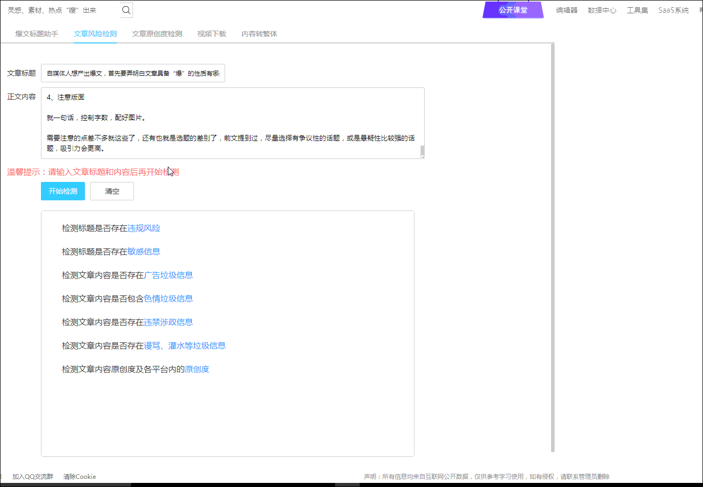The width and height of the screenshot is (703, 487).
Task: Click the 加入QQ交流群 link
Action: coord(33,476)
